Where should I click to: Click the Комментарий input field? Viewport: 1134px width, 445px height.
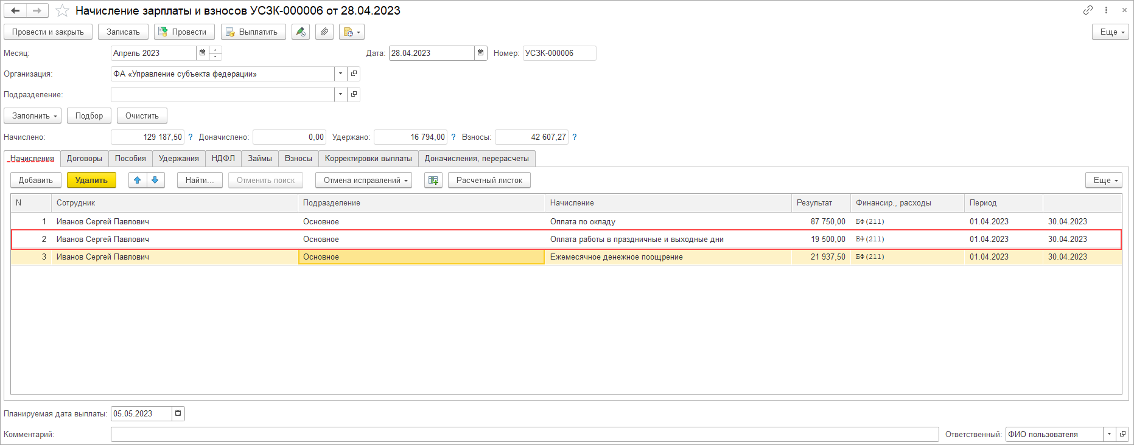point(525,434)
